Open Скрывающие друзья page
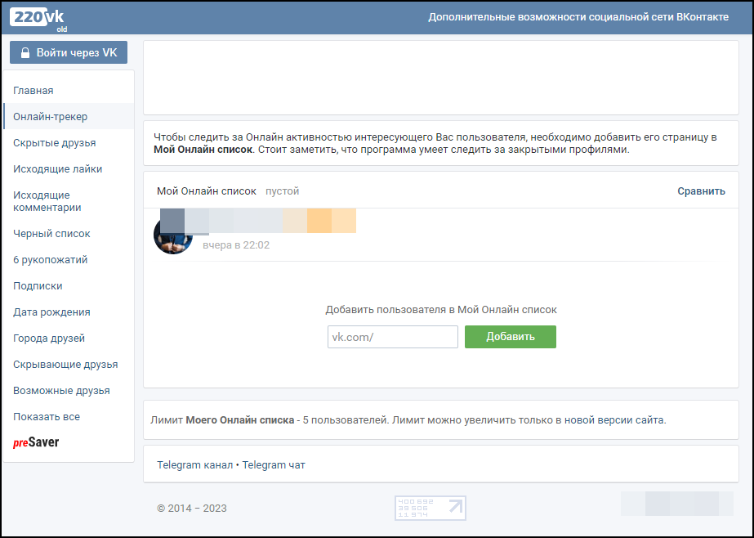The height and width of the screenshot is (538, 754). pyautogui.click(x=65, y=365)
